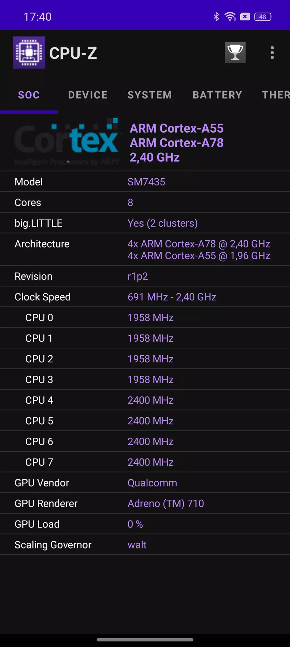This screenshot has width=290, height=647.
Task: Open the BATTERY tab
Action: pos(217,95)
